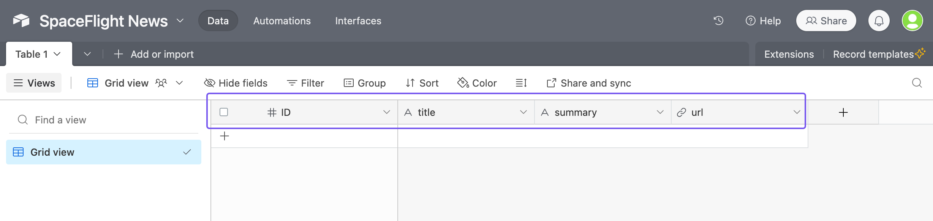Viewport: 933px width, 221px height.
Task: Open the Color options
Action: coord(477,83)
